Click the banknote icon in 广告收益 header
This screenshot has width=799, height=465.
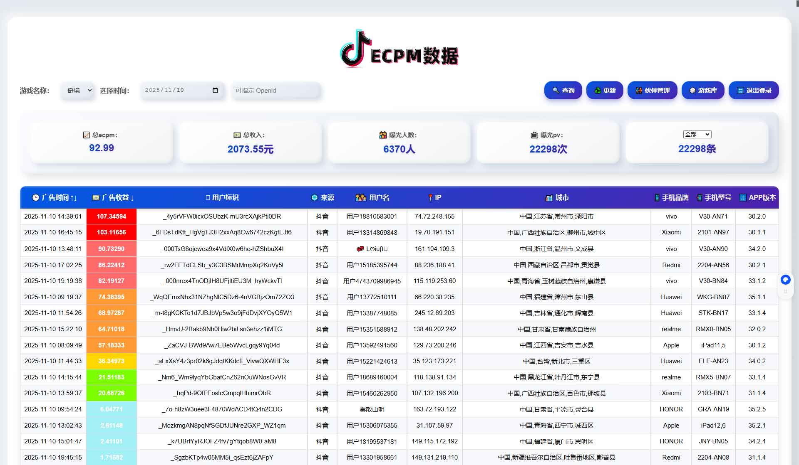pyautogui.click(x=96, y=198)
